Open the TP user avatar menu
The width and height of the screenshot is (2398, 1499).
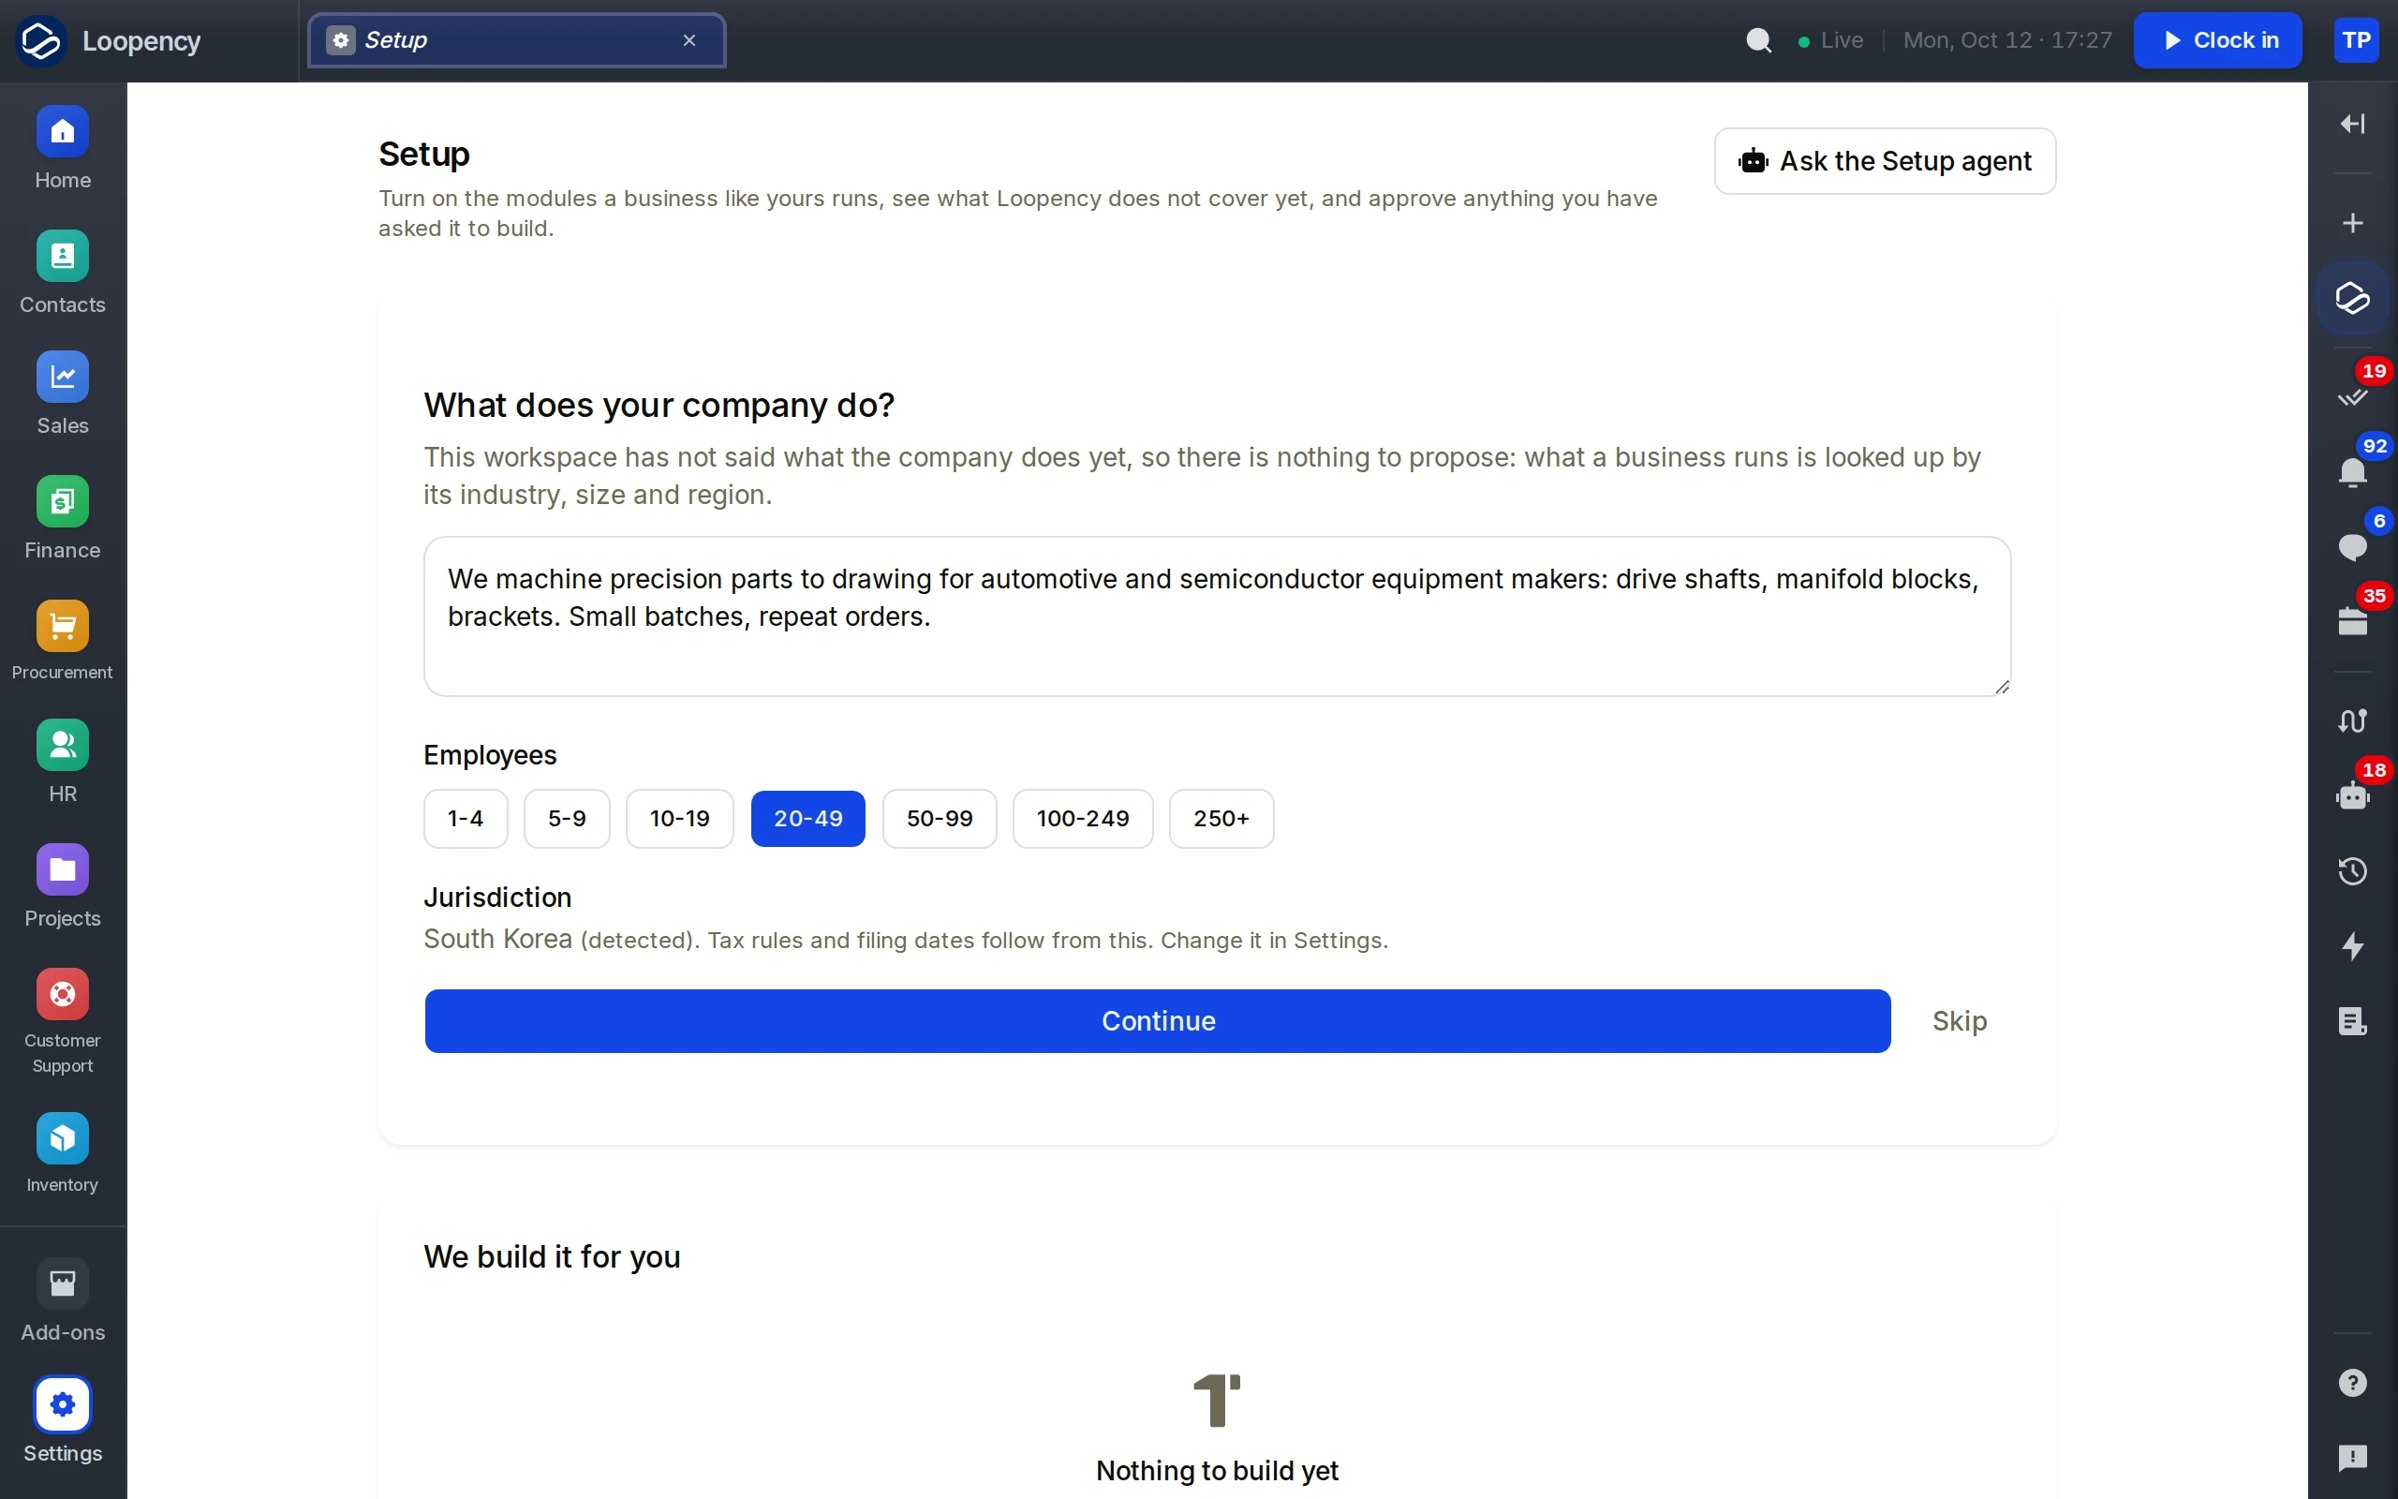2357,40
